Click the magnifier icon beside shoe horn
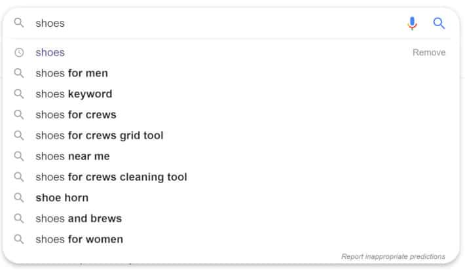This screenshot has height=272, width=465. [19, 197]
